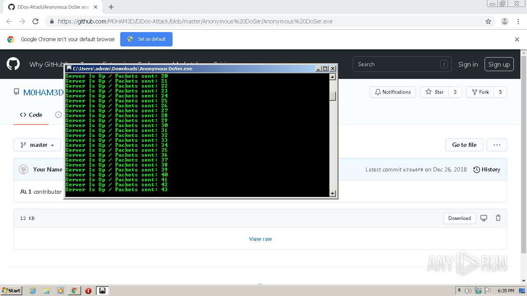
Task: Open a new browser tab
Action: 111,7
